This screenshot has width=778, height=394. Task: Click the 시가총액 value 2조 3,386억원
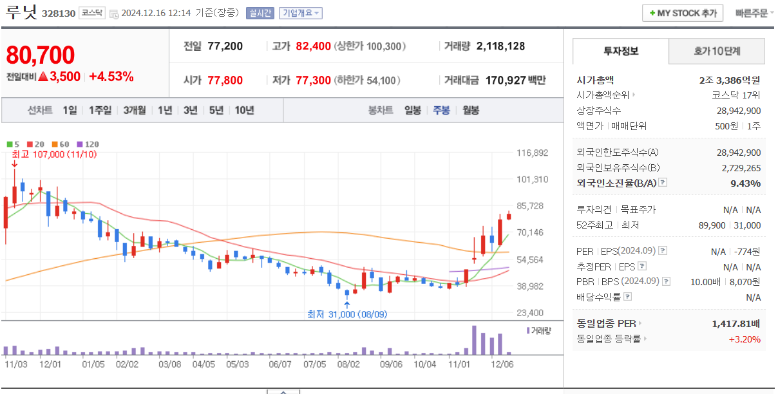tap(730, 80)
